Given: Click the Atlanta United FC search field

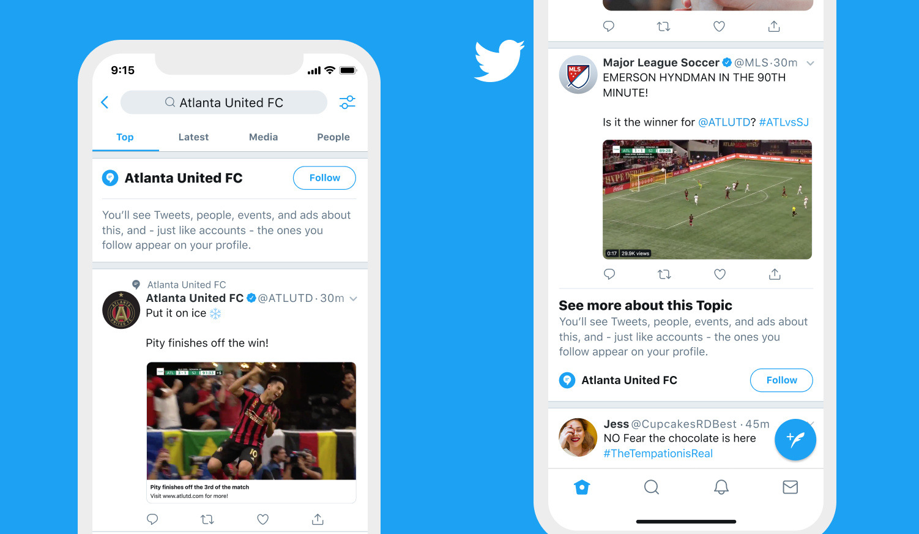Looking at the screenshot, I should 224,102.
